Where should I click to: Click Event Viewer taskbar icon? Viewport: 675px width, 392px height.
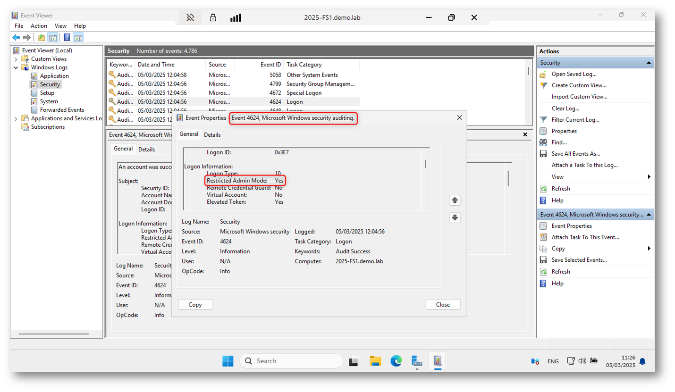(x=438, y=361)
